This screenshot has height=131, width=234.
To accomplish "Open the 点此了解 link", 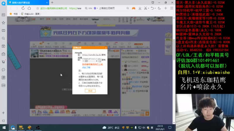I will [86, 68].
